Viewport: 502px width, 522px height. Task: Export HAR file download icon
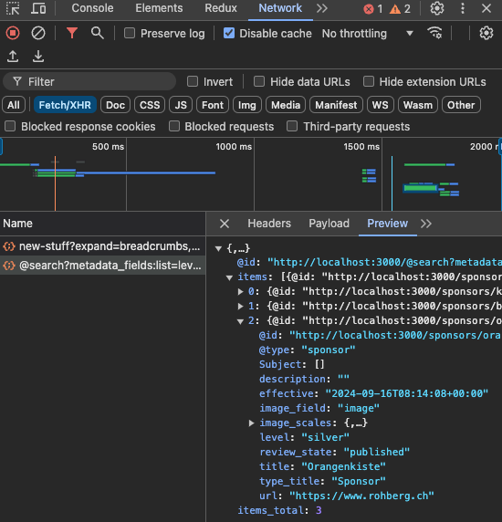coord(38,57)
